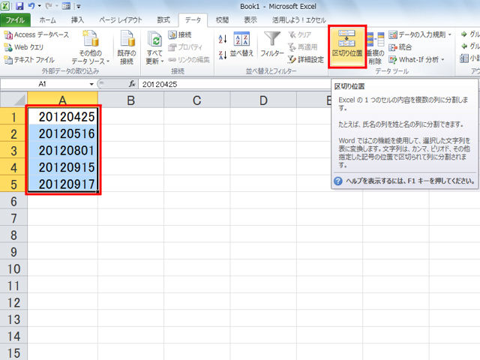Undo the last action
The height and width of the screenshot is (360, 480).
pyautogui.click(x=31, y=6)
